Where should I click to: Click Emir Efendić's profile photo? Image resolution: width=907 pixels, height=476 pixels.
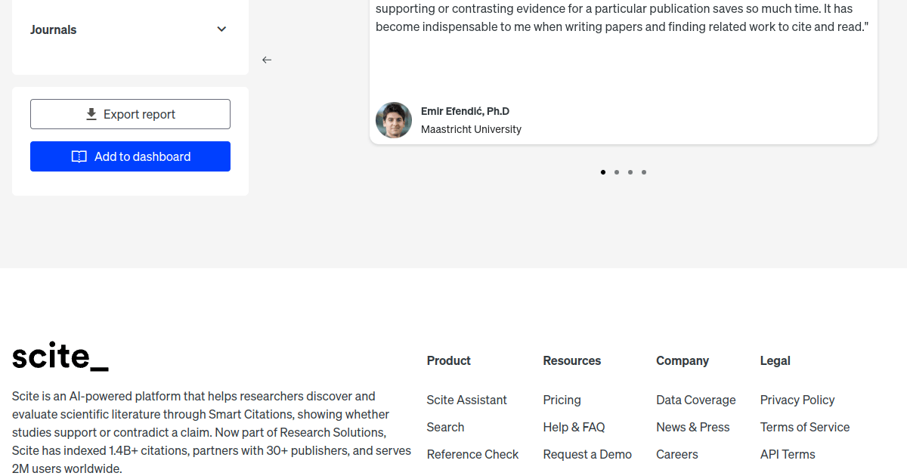coord(394,120)
